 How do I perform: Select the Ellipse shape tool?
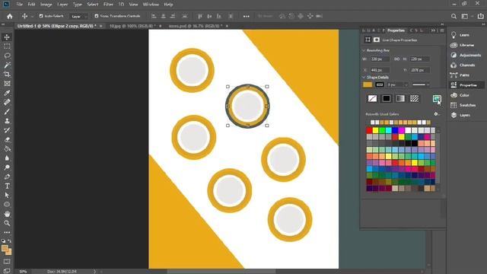coord(7,205)
